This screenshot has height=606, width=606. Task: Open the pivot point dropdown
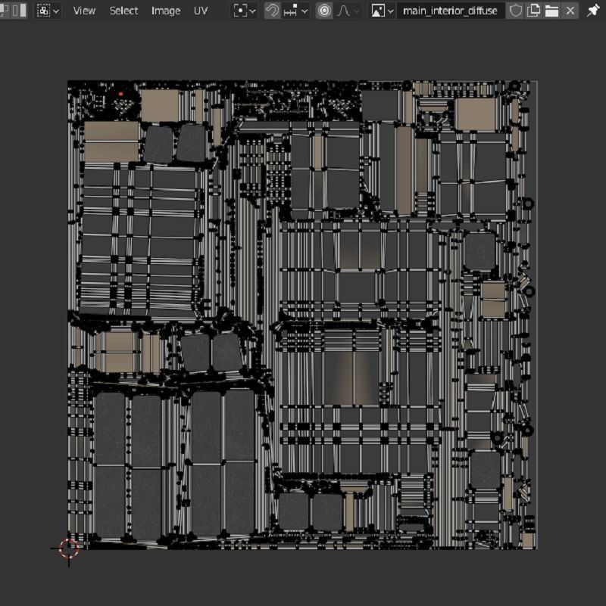click(x=244, y=11)
